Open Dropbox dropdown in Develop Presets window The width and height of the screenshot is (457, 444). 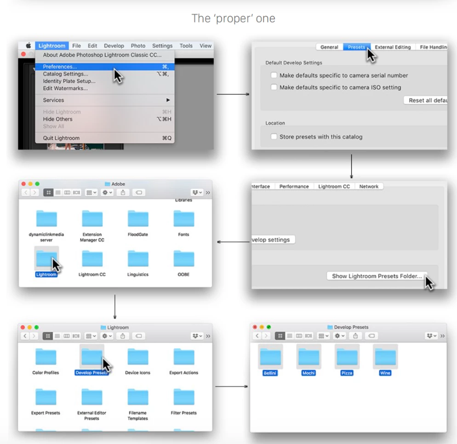(x=431, y=336)
